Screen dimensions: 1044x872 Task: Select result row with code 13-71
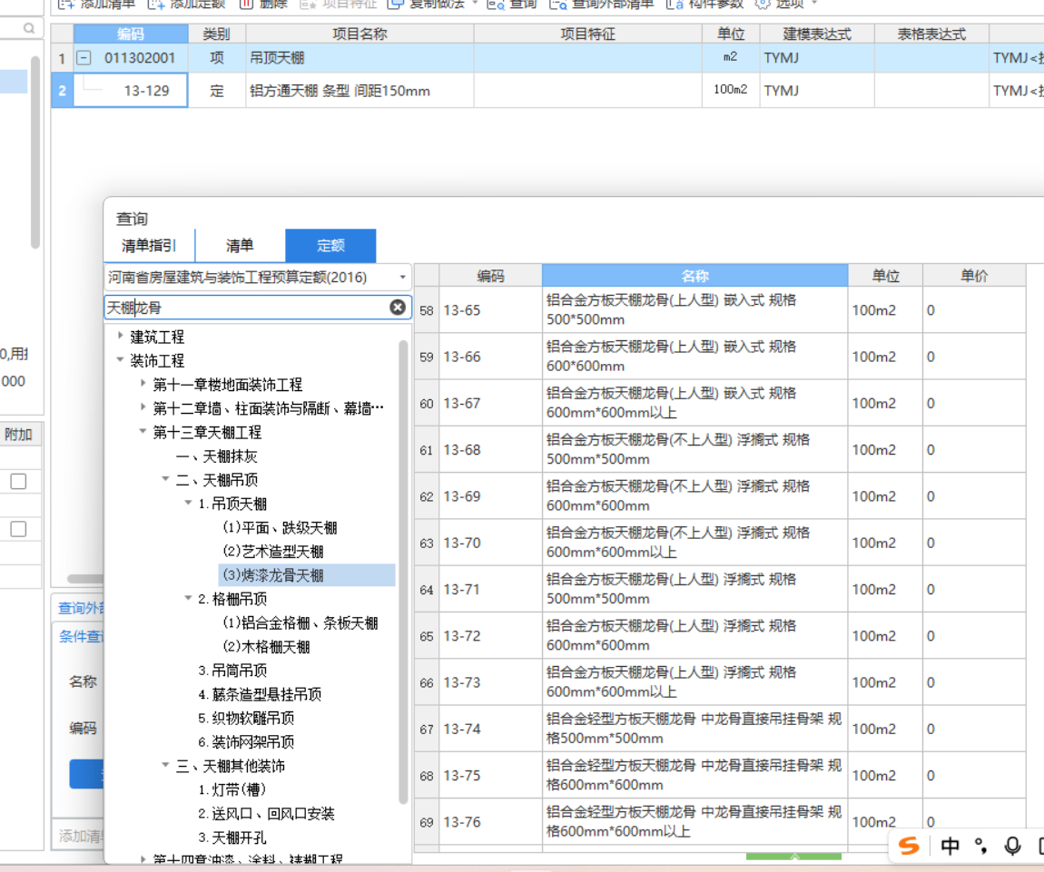point(719,590)
